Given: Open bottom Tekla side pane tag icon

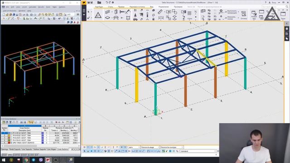Looking at the screenshot, I should 287,38.
